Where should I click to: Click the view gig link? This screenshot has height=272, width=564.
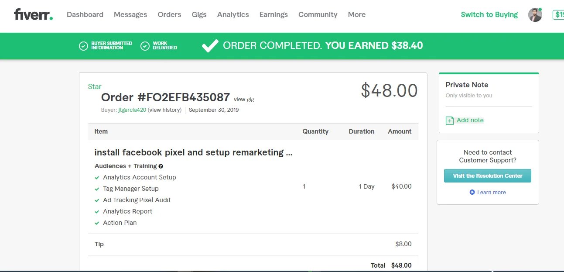point(244,100)
